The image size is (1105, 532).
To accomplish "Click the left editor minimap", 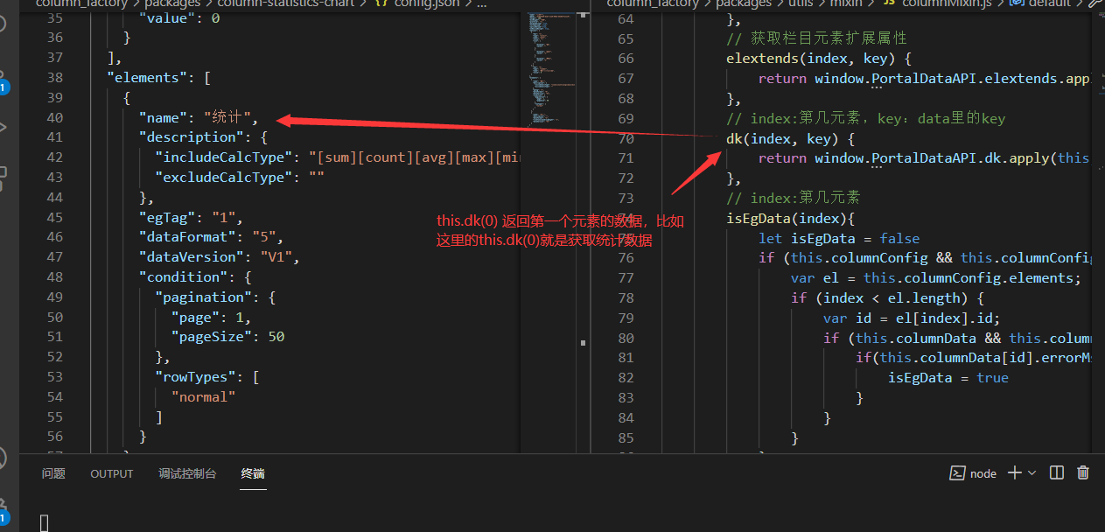I will tap(553, 70).
